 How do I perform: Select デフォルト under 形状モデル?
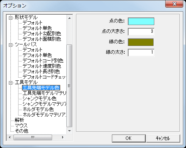click(32, 23)
